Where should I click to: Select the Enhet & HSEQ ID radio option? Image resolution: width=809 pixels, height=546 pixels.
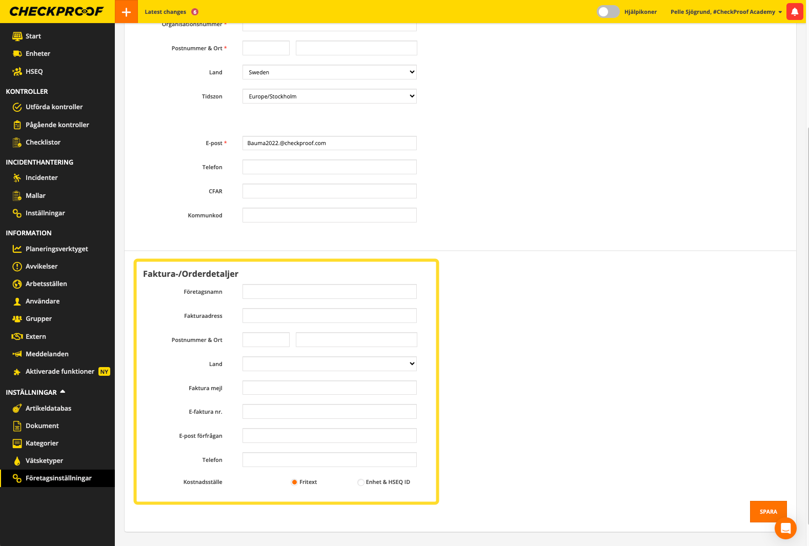(361, 482)
